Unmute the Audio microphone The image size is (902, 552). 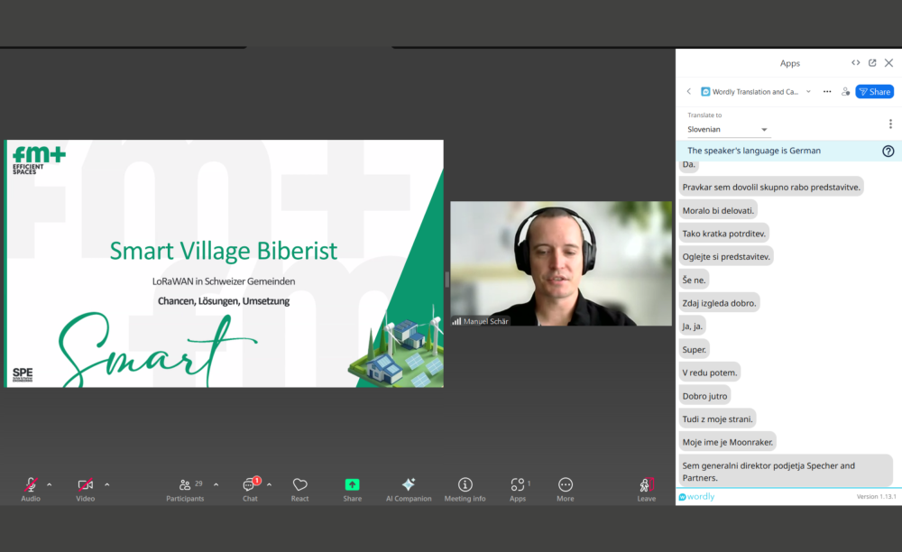point(31,490)
